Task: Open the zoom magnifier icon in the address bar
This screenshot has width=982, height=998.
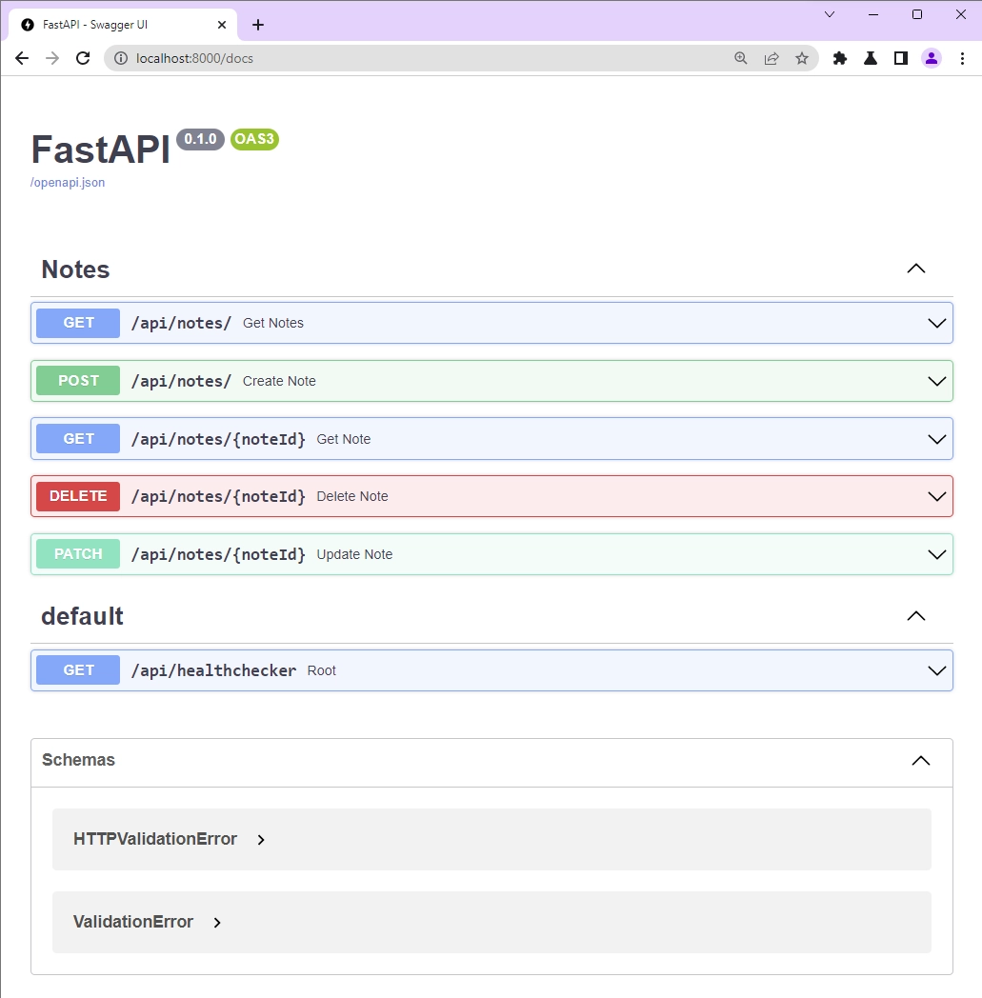Action: (x=741, y=58)
